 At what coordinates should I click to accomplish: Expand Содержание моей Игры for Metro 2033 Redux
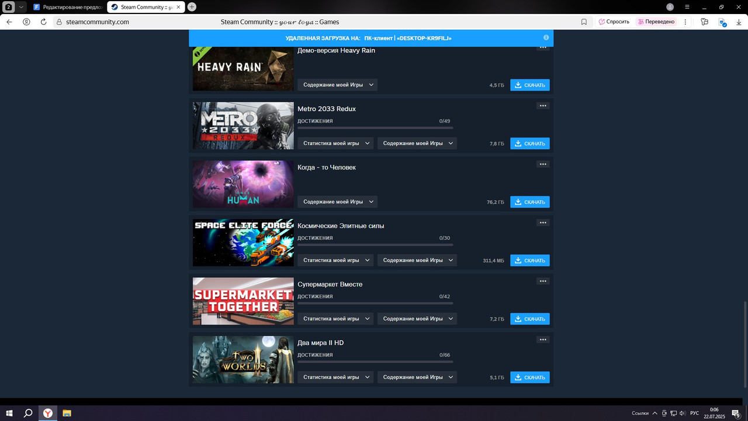[x=417, y=143]
